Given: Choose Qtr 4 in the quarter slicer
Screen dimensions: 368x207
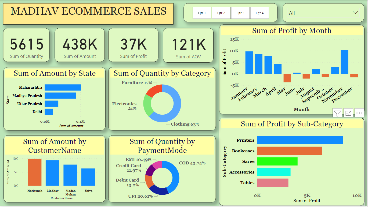Looking at the screenshot, I should (x=259, y=13).
